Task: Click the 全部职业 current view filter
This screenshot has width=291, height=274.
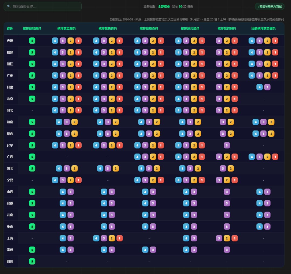Action: 164,6
